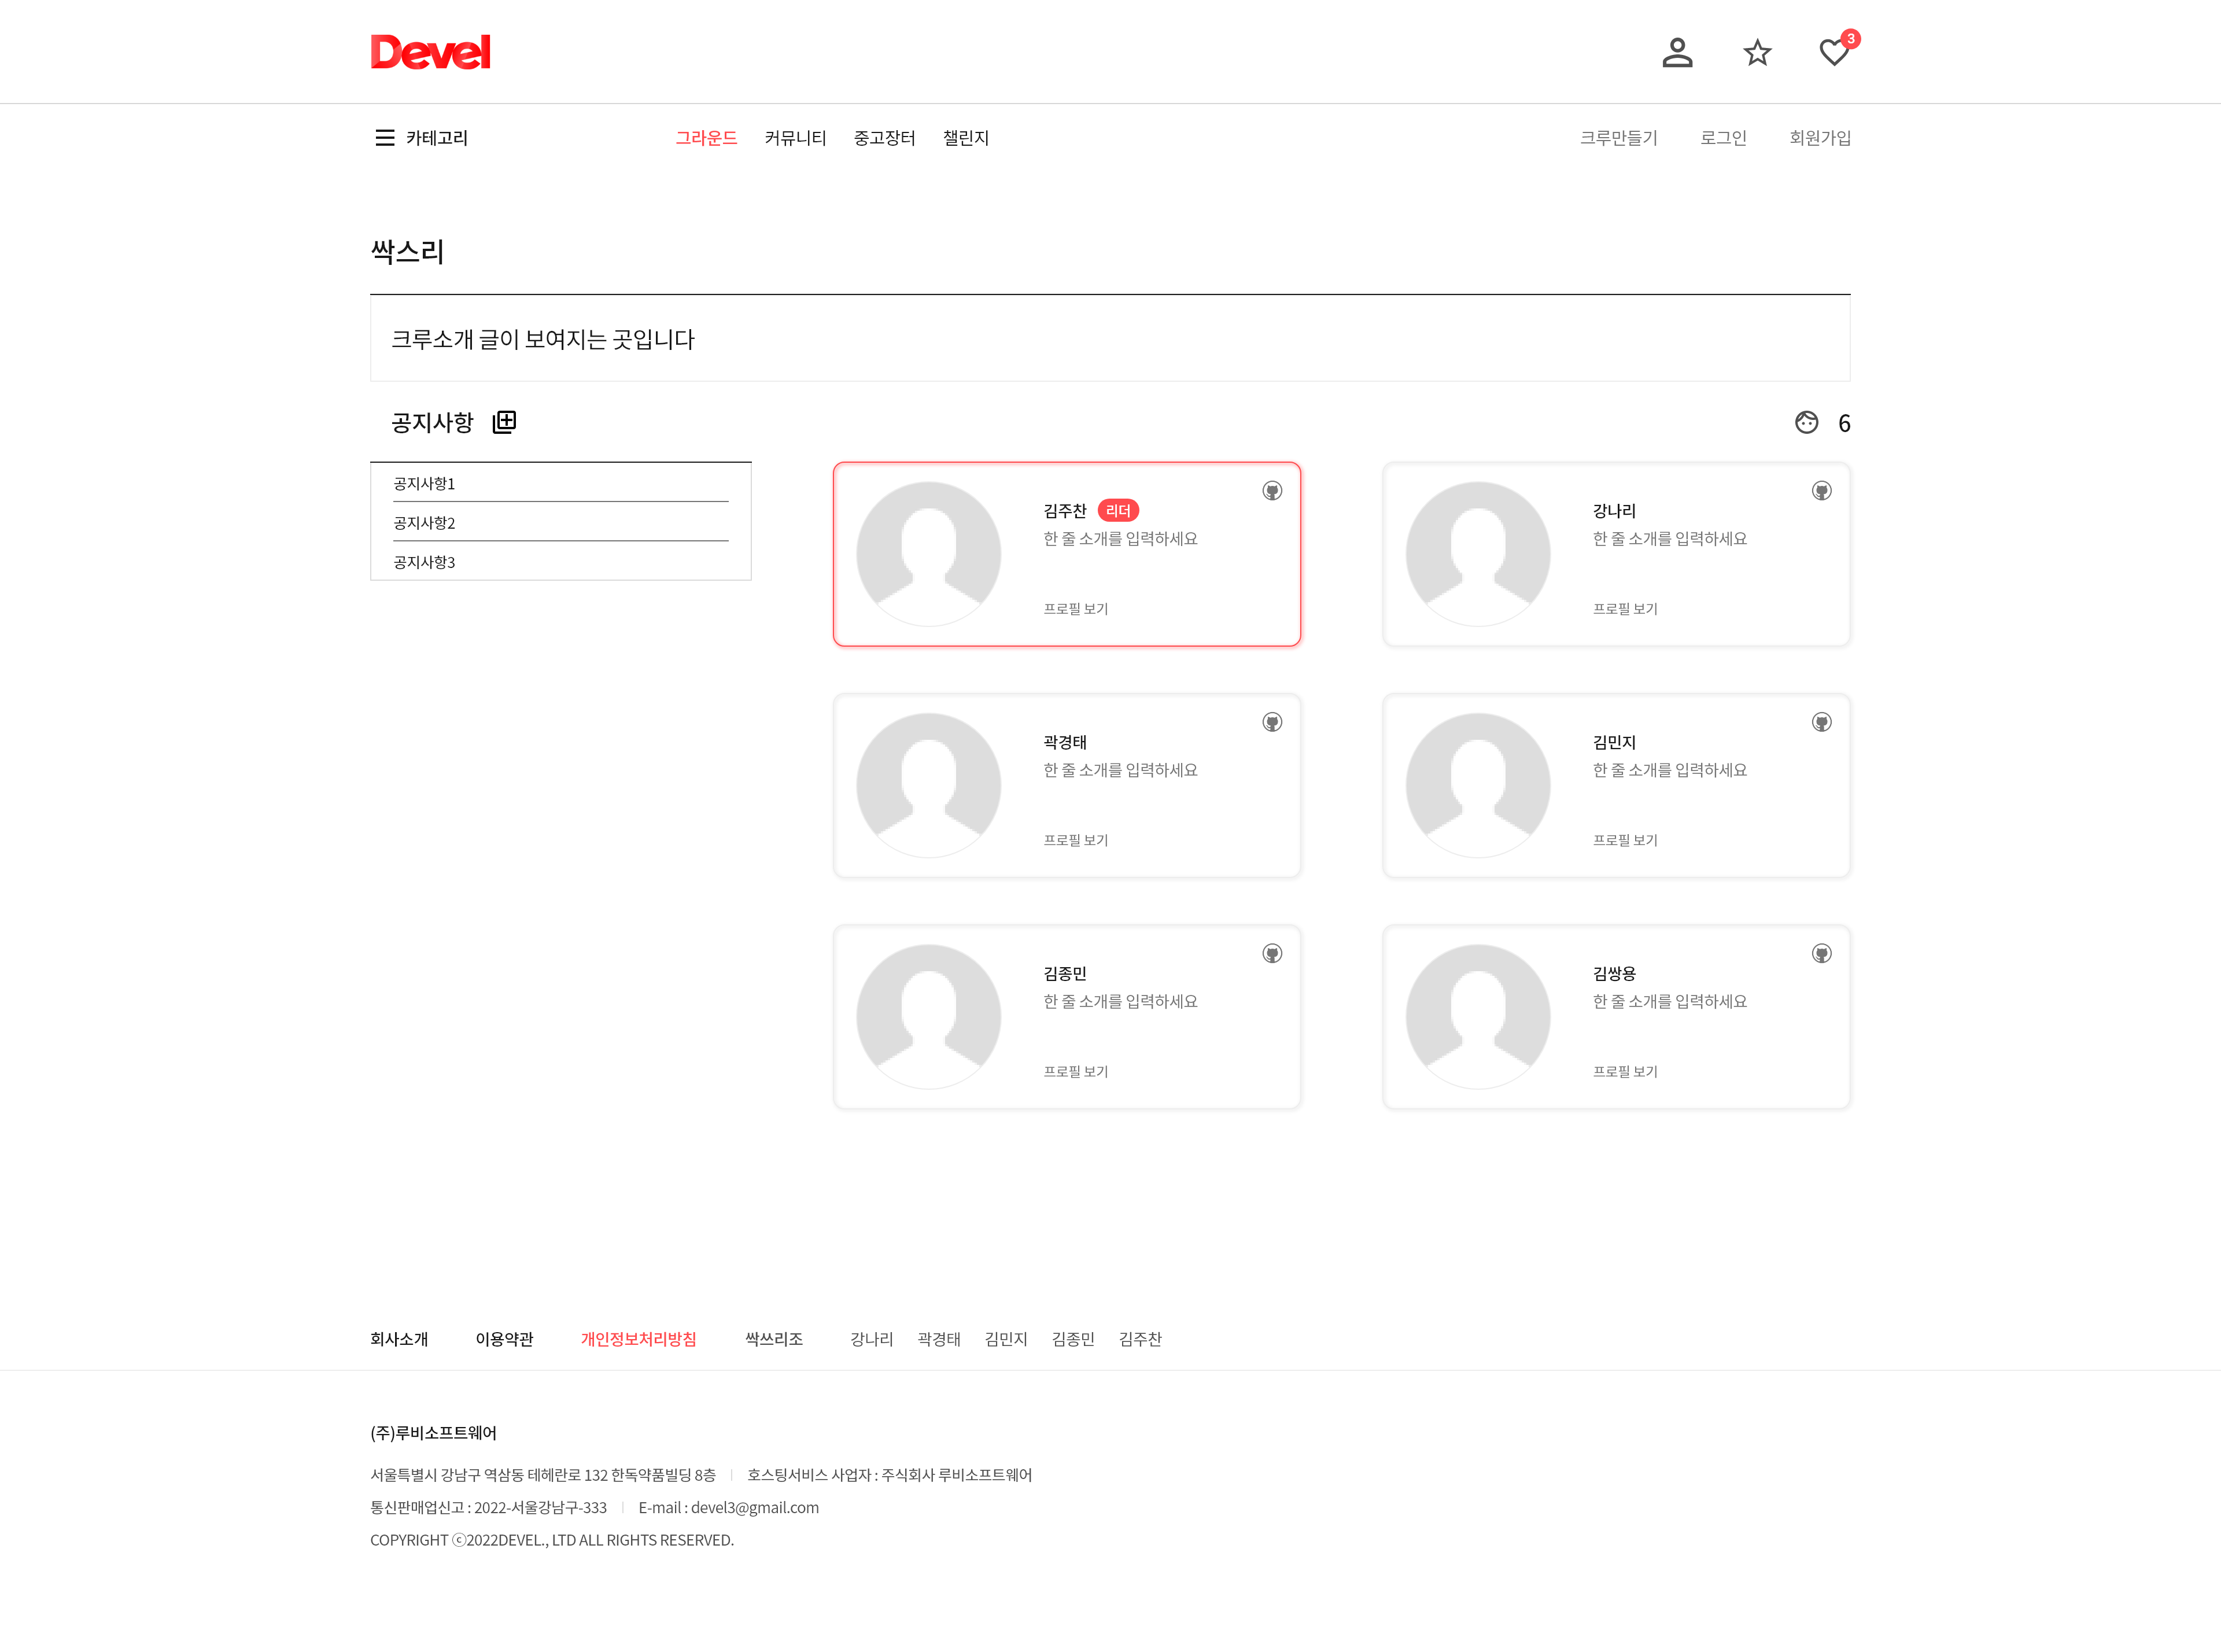View 김민지's profile via 프로필 보기
This screenshot has width=2221, height=1652.
tap(1625, 840)
